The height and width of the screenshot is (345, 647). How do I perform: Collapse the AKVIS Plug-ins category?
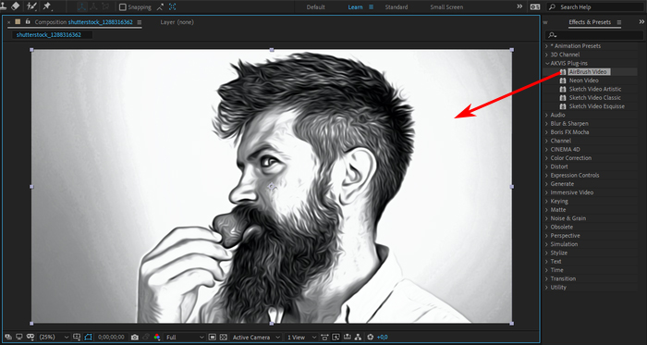[x=547, y=64]
